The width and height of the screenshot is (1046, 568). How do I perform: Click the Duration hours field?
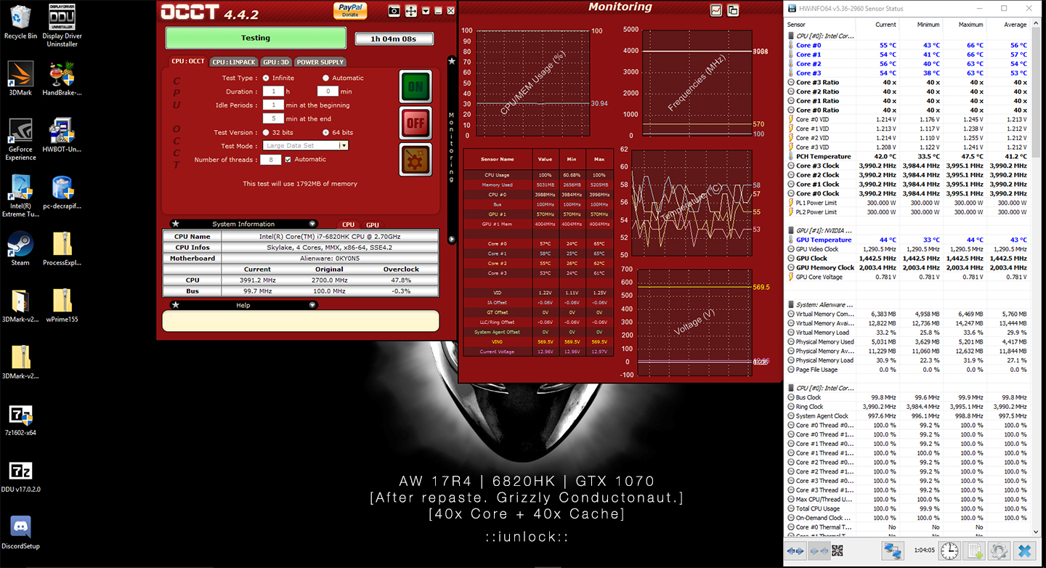273,92
